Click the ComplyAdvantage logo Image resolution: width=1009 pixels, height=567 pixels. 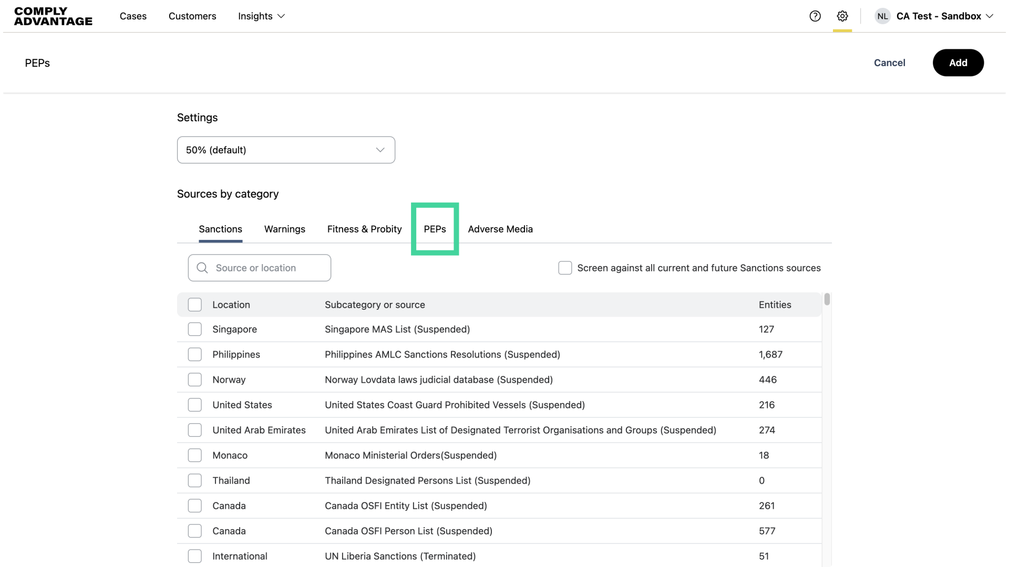click(x=53, y=16)
